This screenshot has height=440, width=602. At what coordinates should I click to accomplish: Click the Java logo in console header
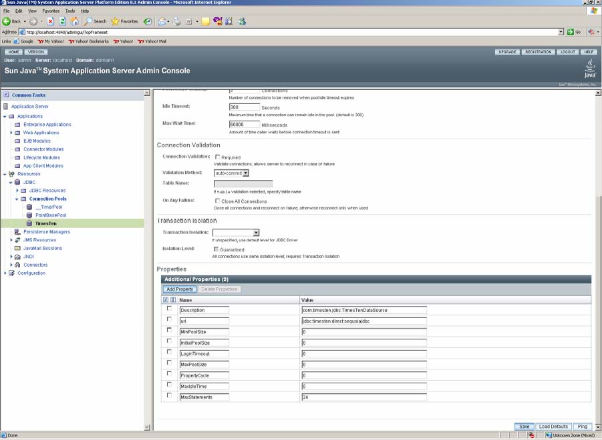(590, 69)
